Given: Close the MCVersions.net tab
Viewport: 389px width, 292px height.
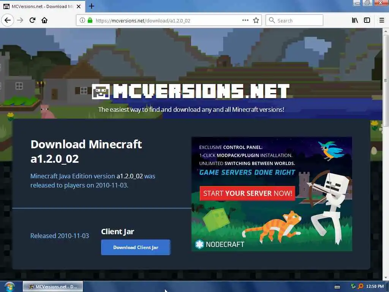Looking at the screenshot, I should tap(79, 6).
